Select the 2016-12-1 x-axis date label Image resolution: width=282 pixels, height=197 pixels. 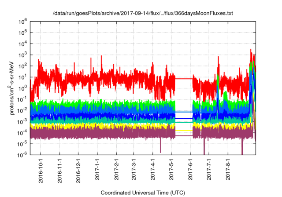78,171
